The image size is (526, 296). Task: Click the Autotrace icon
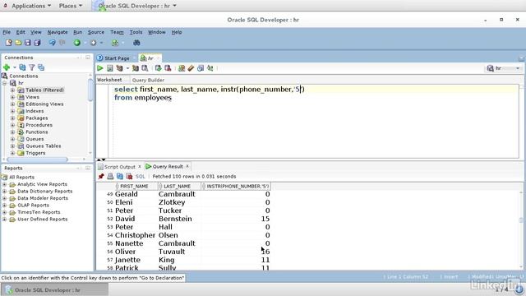[x=135, y=68]
